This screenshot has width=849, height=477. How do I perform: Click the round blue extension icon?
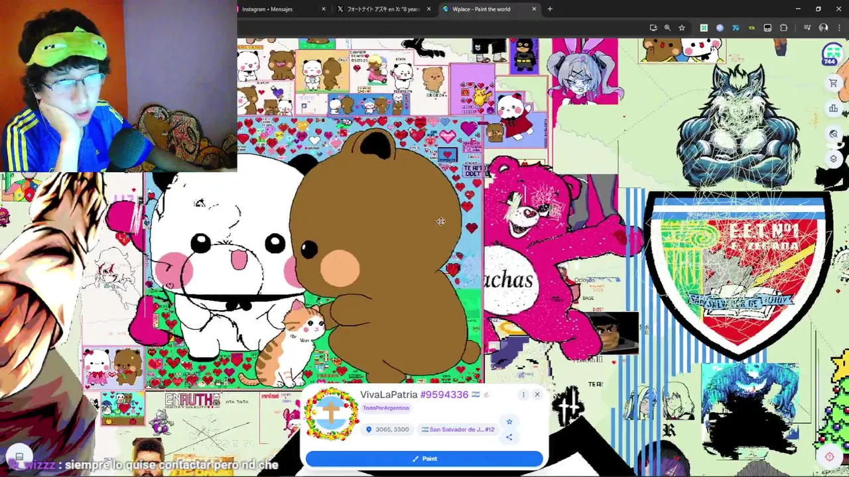pyautogui.click(x=720, y=28)
